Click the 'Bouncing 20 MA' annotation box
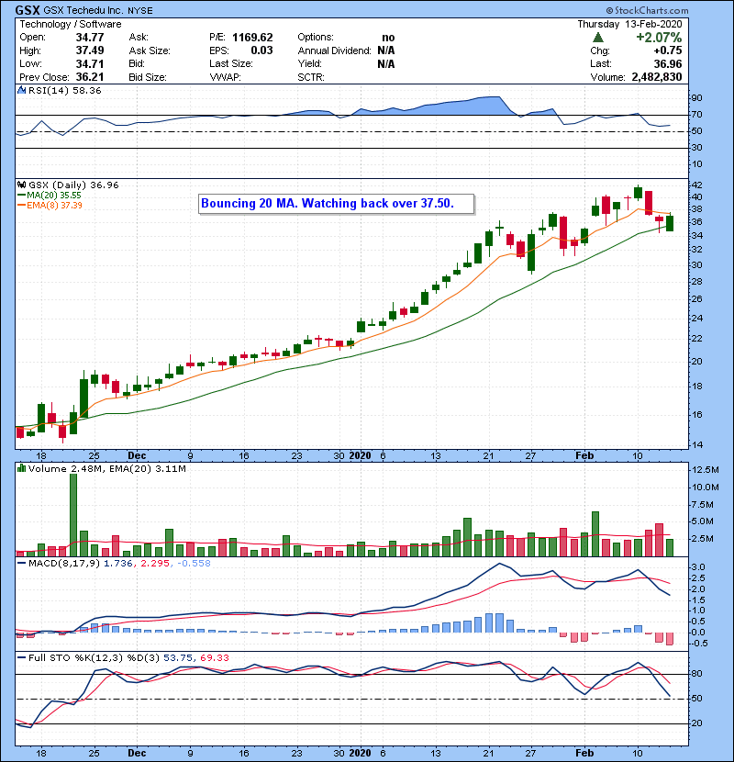Screen dimensions: 734x762 pyautogui.click(x=336, y=204)
